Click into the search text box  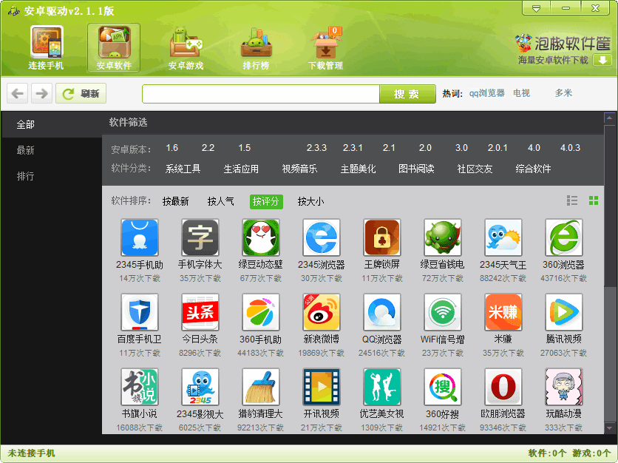coord(261,94)
